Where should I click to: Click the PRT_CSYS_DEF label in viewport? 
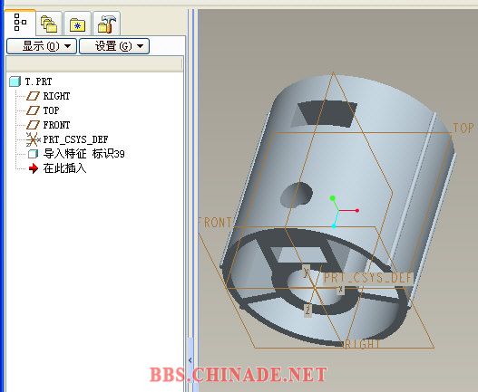click(367, 278)
